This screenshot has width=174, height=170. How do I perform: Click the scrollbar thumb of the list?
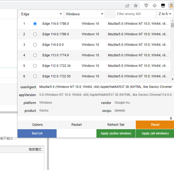tap(172, 25)
